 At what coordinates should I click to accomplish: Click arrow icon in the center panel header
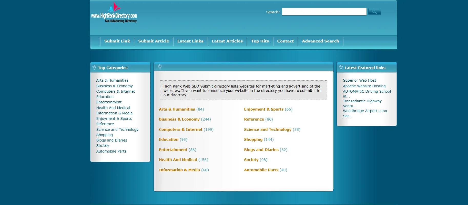pyautogui.click(x=160, y=67)
